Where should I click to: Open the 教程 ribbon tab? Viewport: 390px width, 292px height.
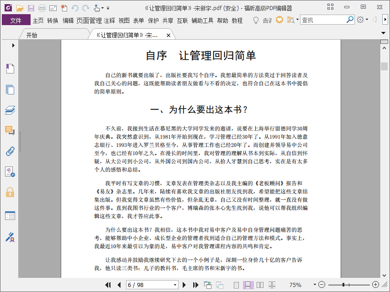[237, 21]
